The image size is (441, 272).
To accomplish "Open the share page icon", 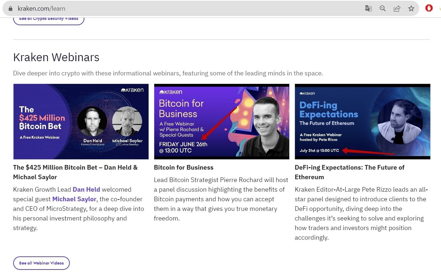I will 397,9.
